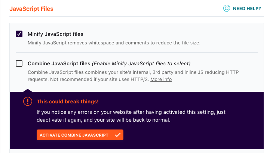Click the Combine JavaScript files label text

point(59,63)
